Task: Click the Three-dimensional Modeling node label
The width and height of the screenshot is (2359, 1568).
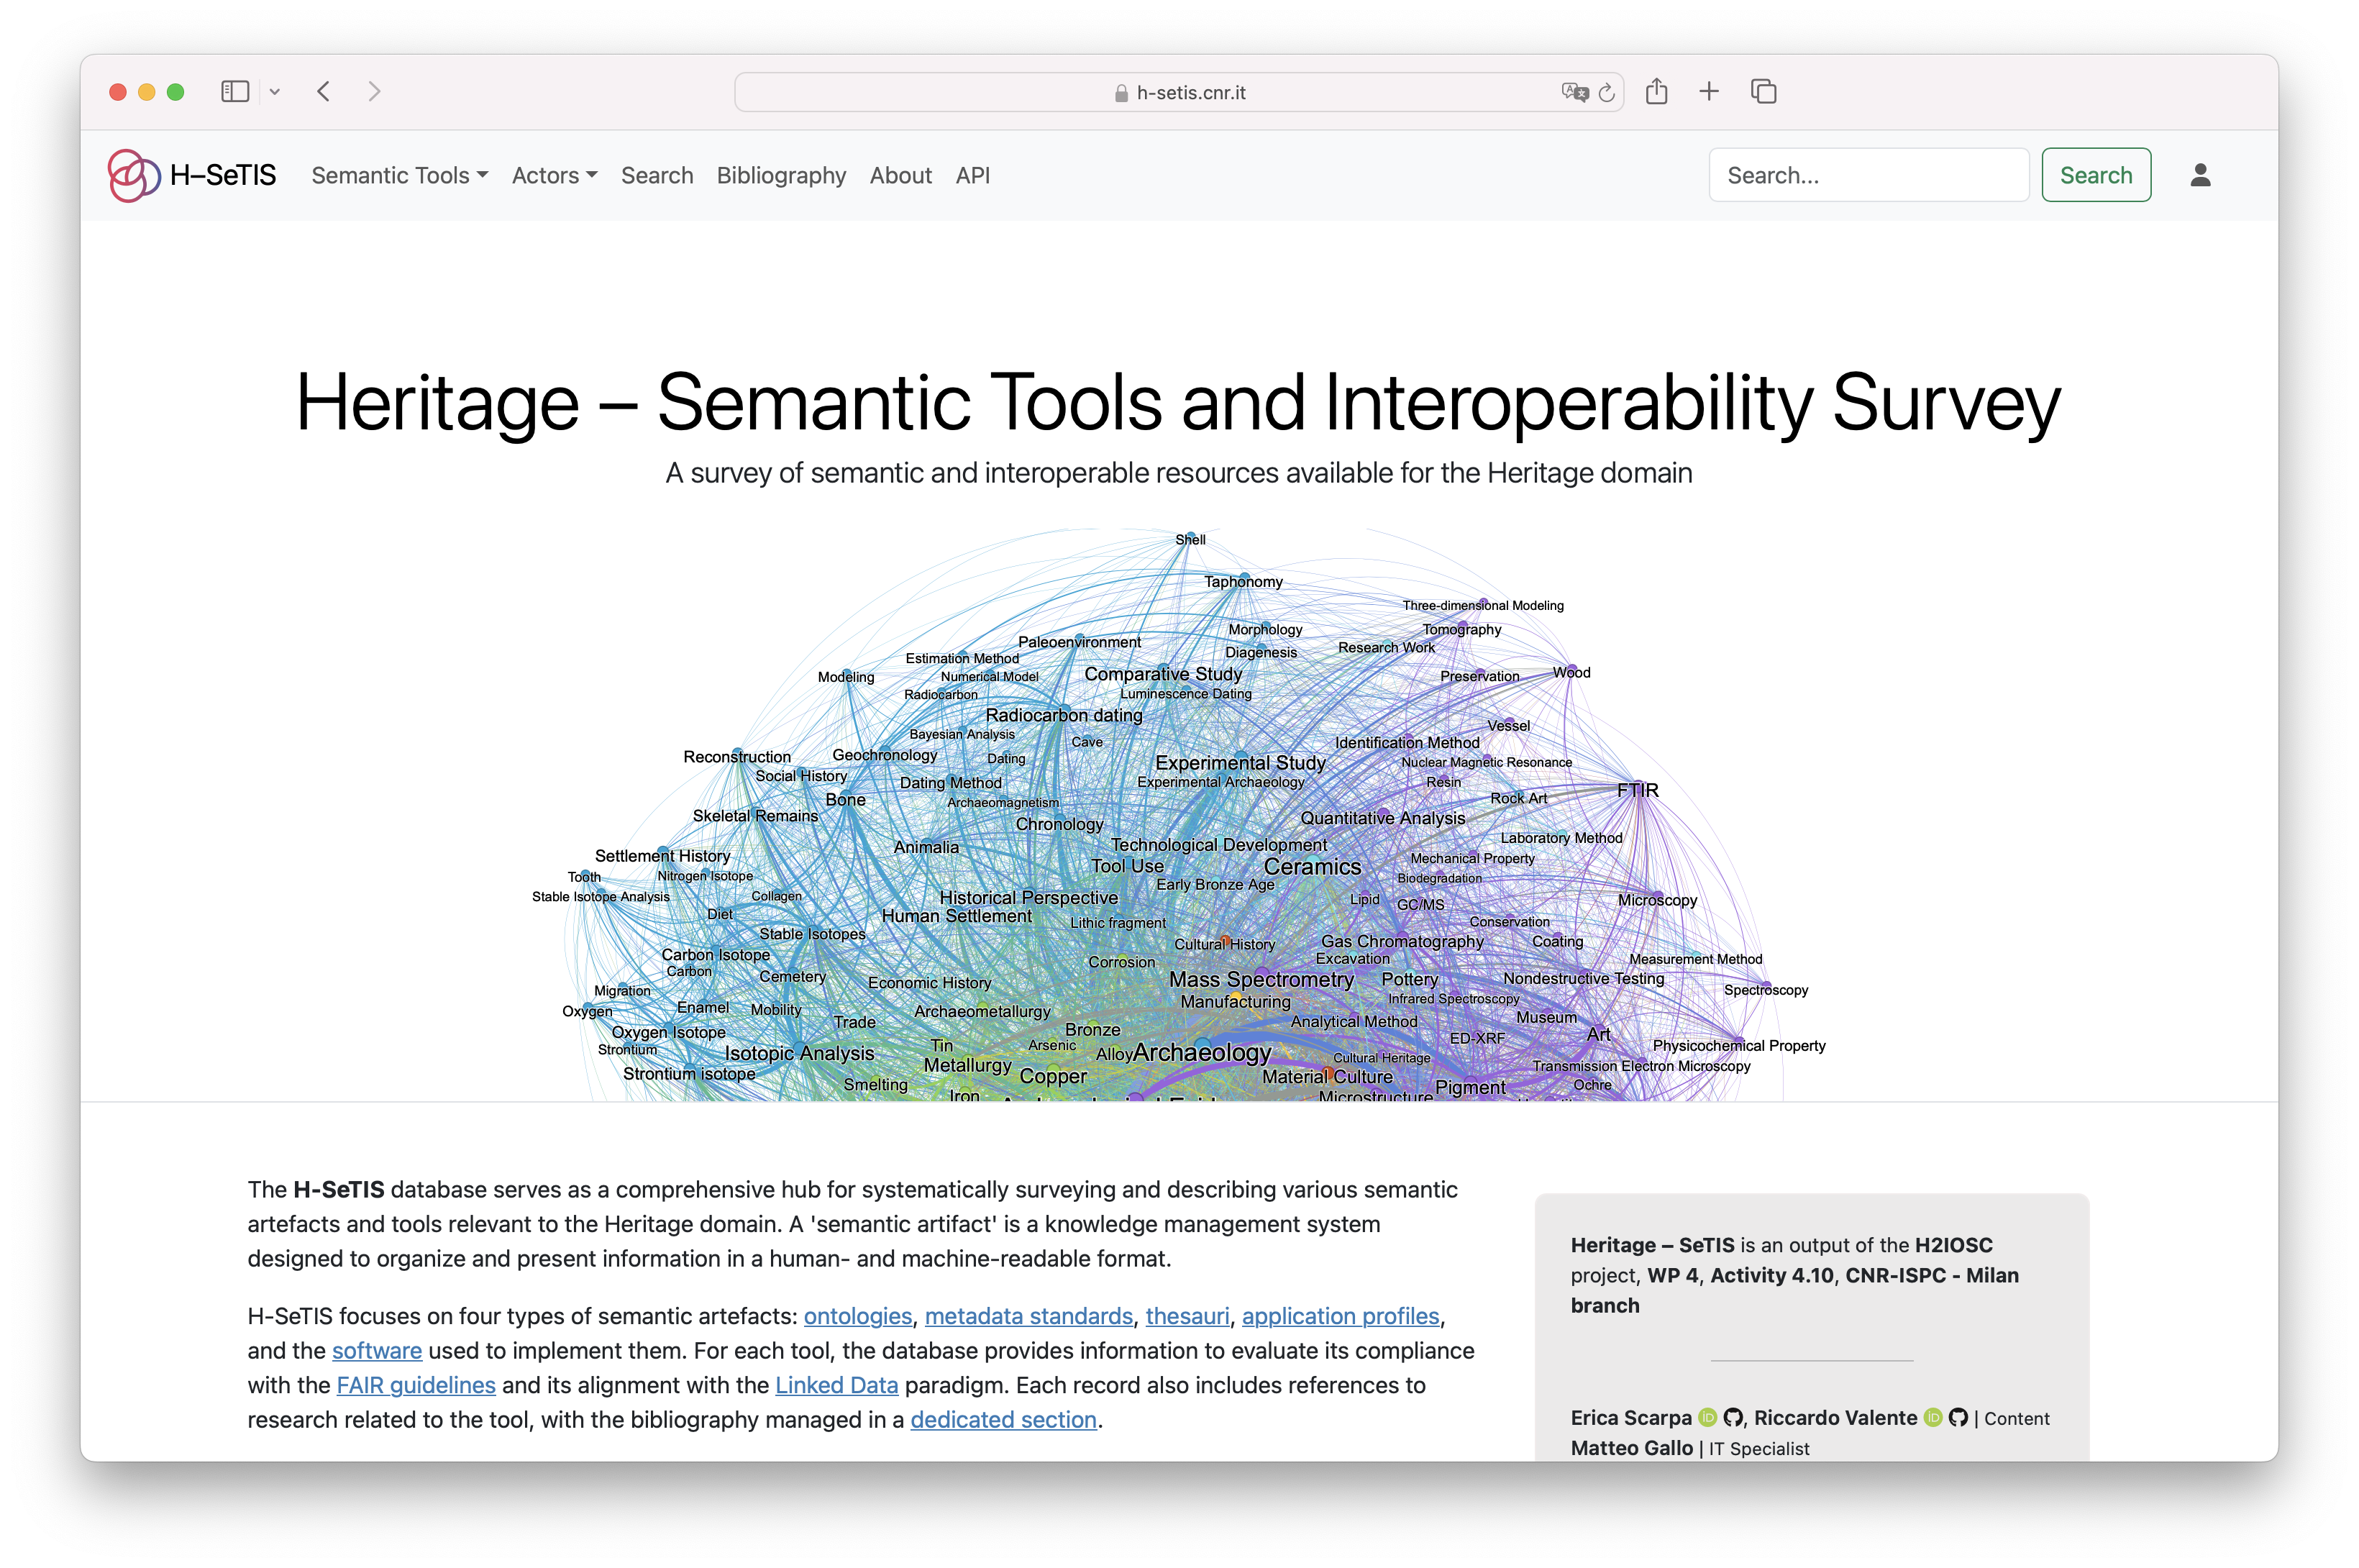Action: click(x=1483, y=606)
